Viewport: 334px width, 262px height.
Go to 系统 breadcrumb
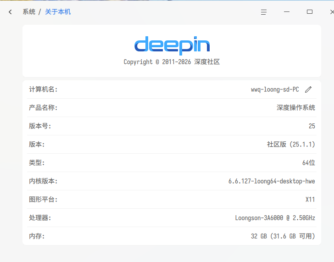(x=29, y=12)
